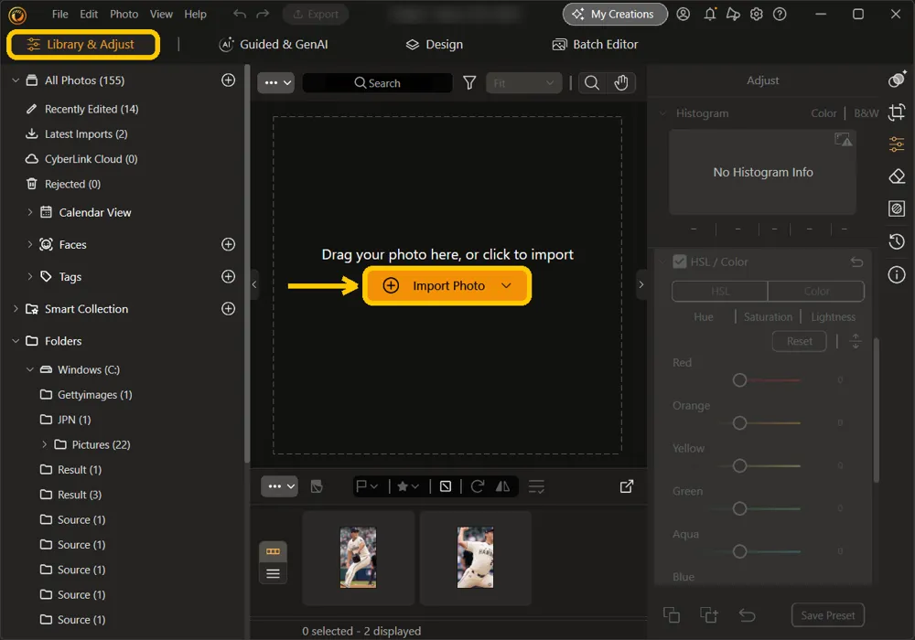Click the rotate photo icon

[x=478, y=486]
